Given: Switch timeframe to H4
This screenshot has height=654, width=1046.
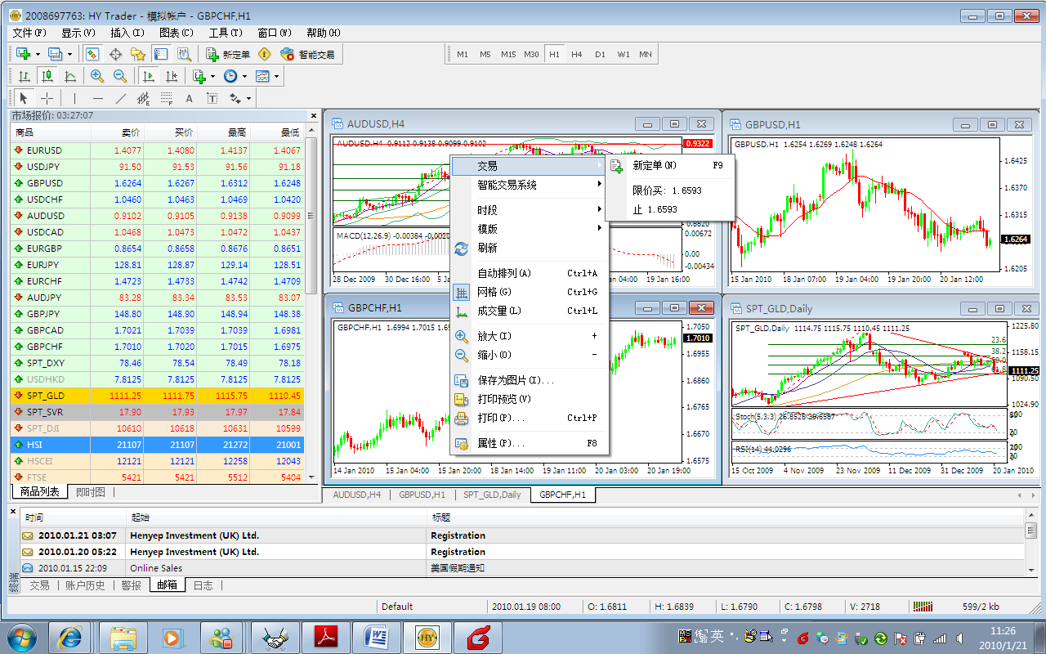Looking at the screenshot, I should coord(577,54).
